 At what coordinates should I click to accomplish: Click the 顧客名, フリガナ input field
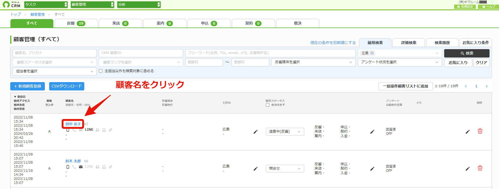click(x=55, y=53)
